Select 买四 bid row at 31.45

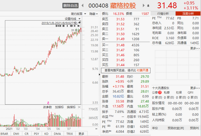tap(126, 60)
